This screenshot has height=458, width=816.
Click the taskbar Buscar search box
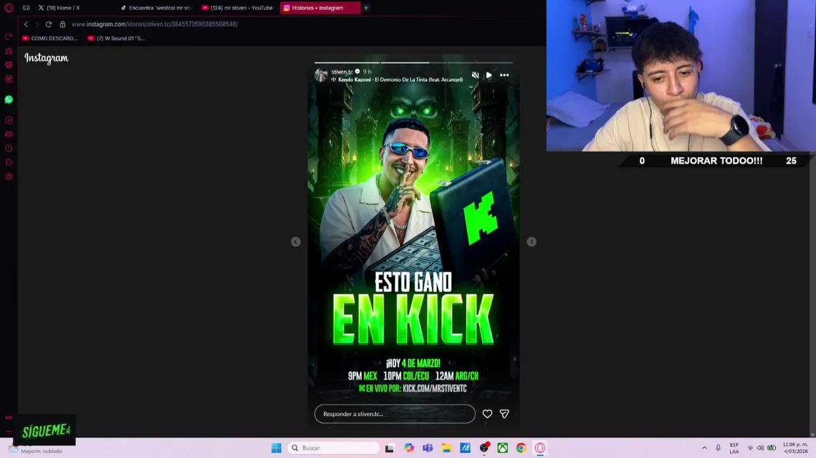click(333, 448)
